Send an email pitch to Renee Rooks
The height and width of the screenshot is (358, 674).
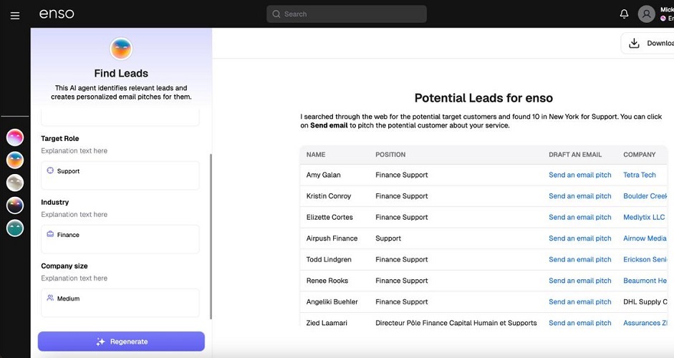click(580, 281)
